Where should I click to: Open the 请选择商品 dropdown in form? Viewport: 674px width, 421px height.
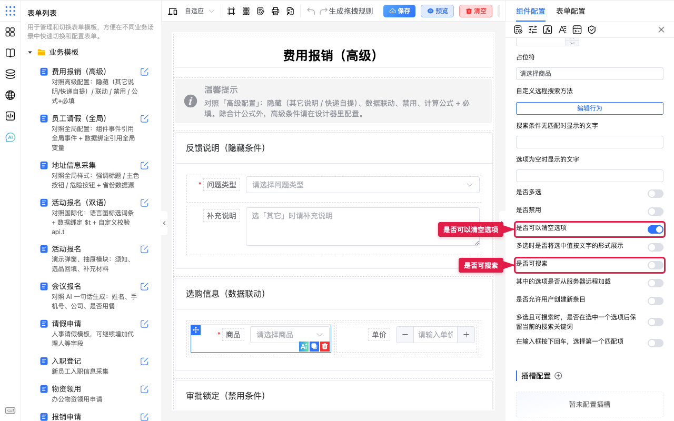click(290, 335)
